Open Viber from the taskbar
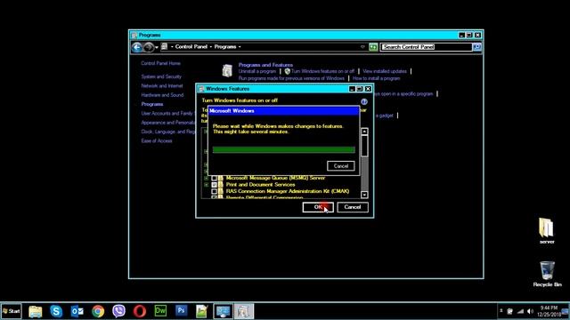570x320 pixels. [118, 311]
